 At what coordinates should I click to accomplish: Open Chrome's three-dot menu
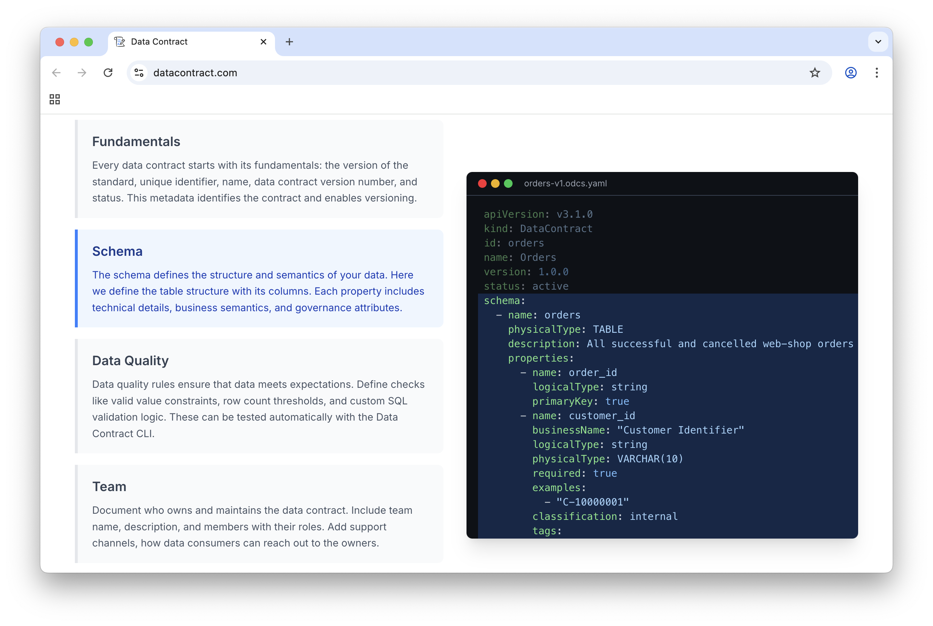(876, 73)
